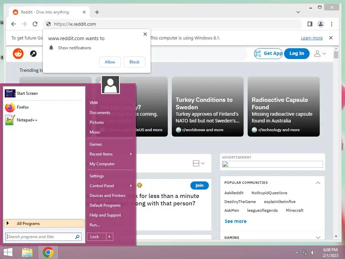345x259 pixels.
Task: Open Chrome's side panel icon
Action: click(x=310, y=24)
